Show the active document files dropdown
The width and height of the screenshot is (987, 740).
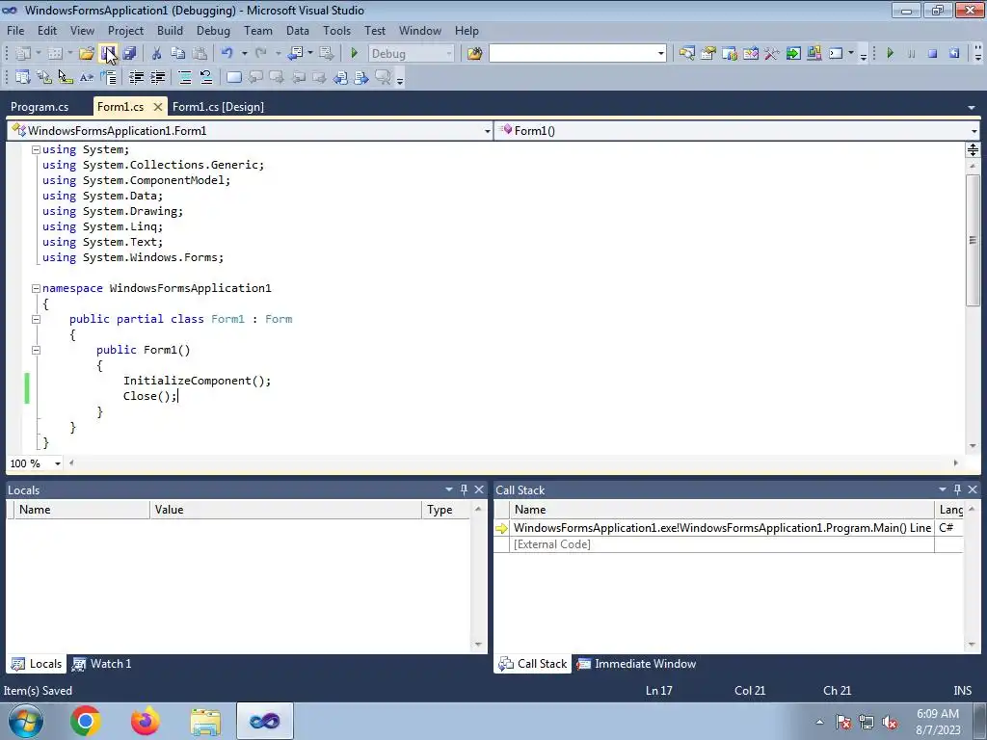[972, 108]
